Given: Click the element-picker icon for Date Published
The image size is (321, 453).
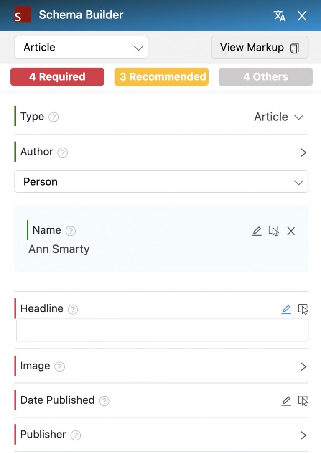Looking at the screenshot, I should point(304,401).
